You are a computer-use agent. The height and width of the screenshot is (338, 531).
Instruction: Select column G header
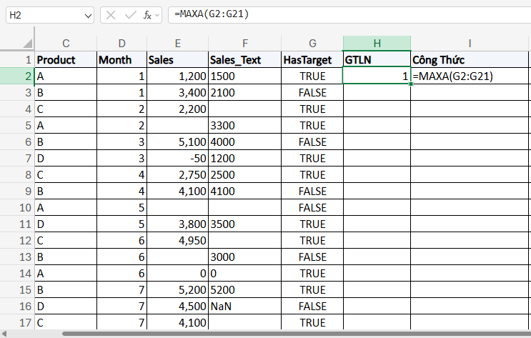click(312, 43)
